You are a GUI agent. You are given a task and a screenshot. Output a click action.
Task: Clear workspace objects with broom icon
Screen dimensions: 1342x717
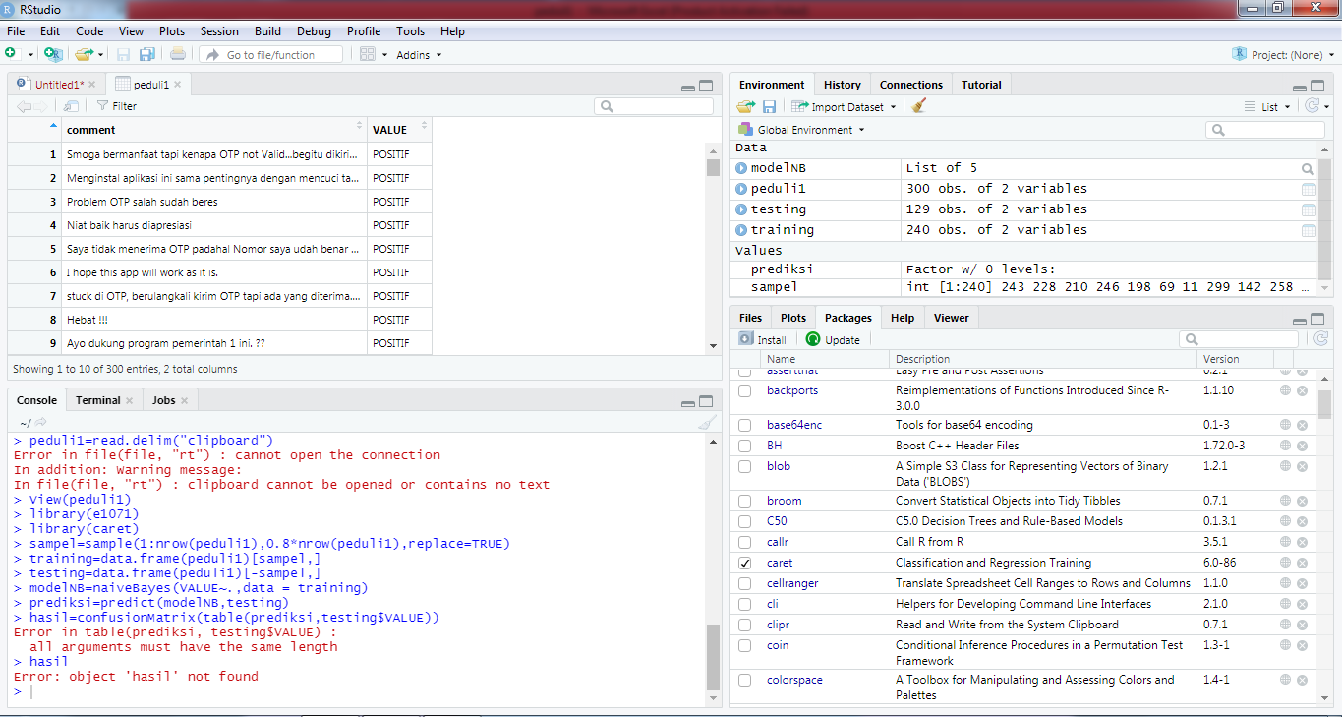pyautogui.click(x=919, y=106)
